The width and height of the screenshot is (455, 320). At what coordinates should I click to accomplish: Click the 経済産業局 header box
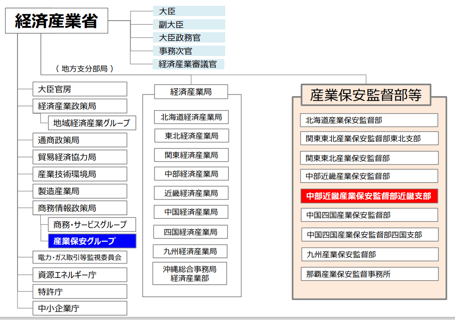[x=191, y=92]
